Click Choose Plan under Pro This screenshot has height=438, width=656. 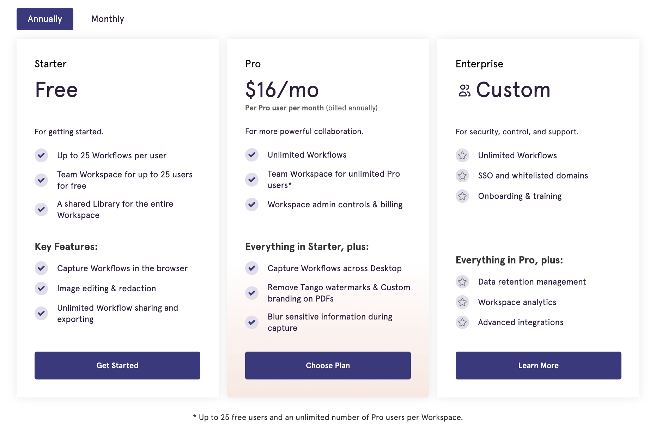pyautogui.click(x=328, y=365)
